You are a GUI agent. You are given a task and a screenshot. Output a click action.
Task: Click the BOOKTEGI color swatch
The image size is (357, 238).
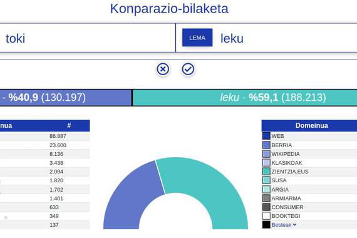tap(266, 216)
